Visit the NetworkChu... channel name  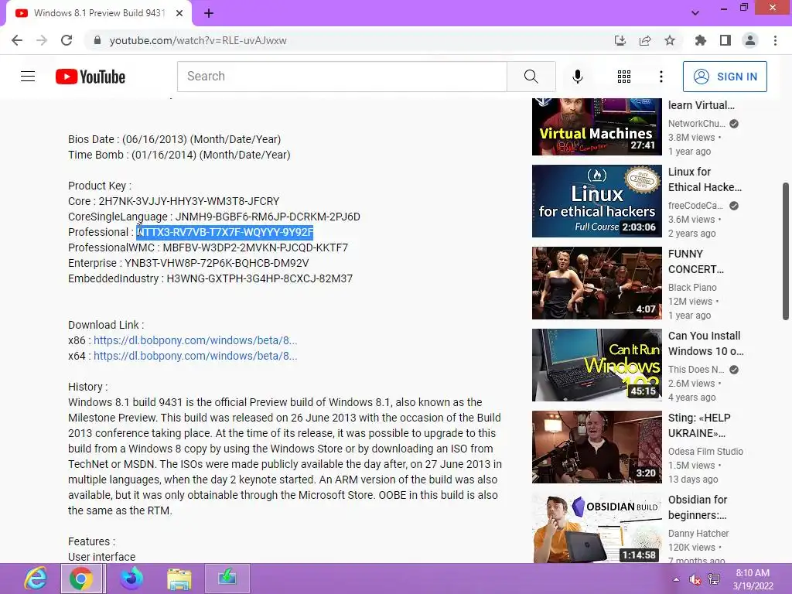(x=696, y=123)
